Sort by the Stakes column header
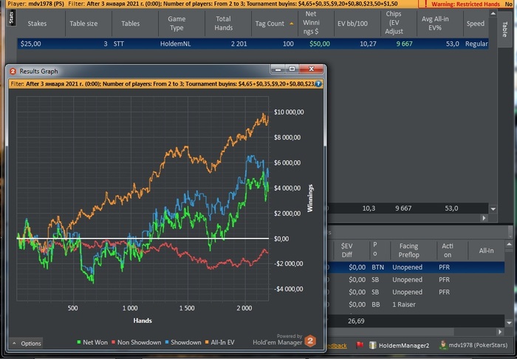The width and height of the screenshot is (517, 359). pos(37,24)
